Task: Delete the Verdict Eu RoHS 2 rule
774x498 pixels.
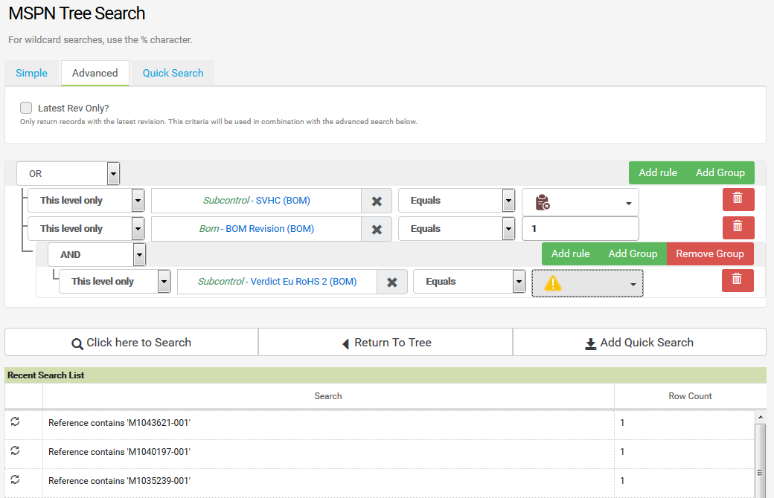Action: [737, 281]
